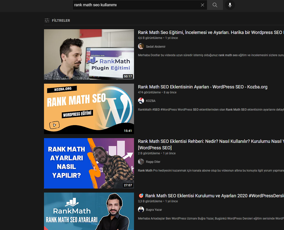284x230 pixels.
Task: Click the filter sliders icon beside FİLTRELER
Action: (x=47, y=20)
